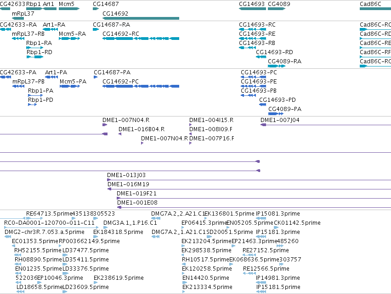Click the Cad86C gene label
Image resolution: width=391 pixels, height=294 pixels.
click(370, 4)
